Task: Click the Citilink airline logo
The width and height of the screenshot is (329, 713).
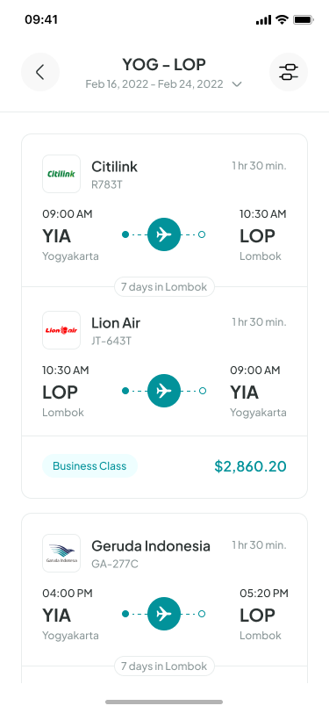Action: pyautogui.click(x=61, y=174)
